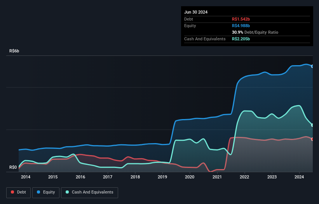Image resolution: width=319 pixels, height=204 pixels.
Task: Click the red Debt legend dot
Action: pyautogui.click(x=12, y=192)
